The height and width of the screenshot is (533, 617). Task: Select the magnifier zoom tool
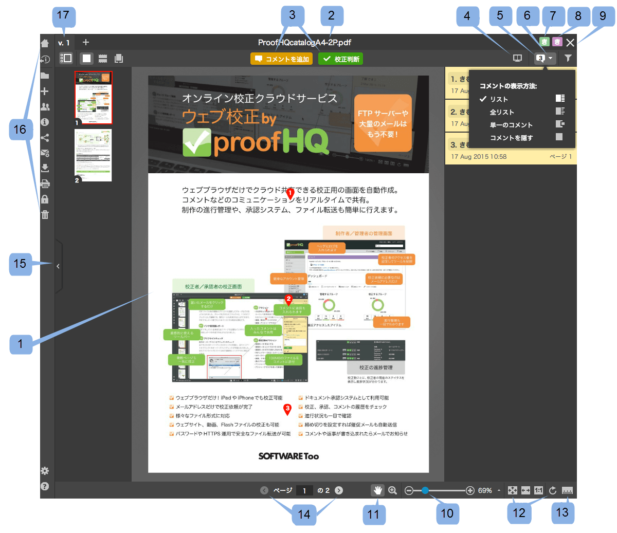pos(393,490)
